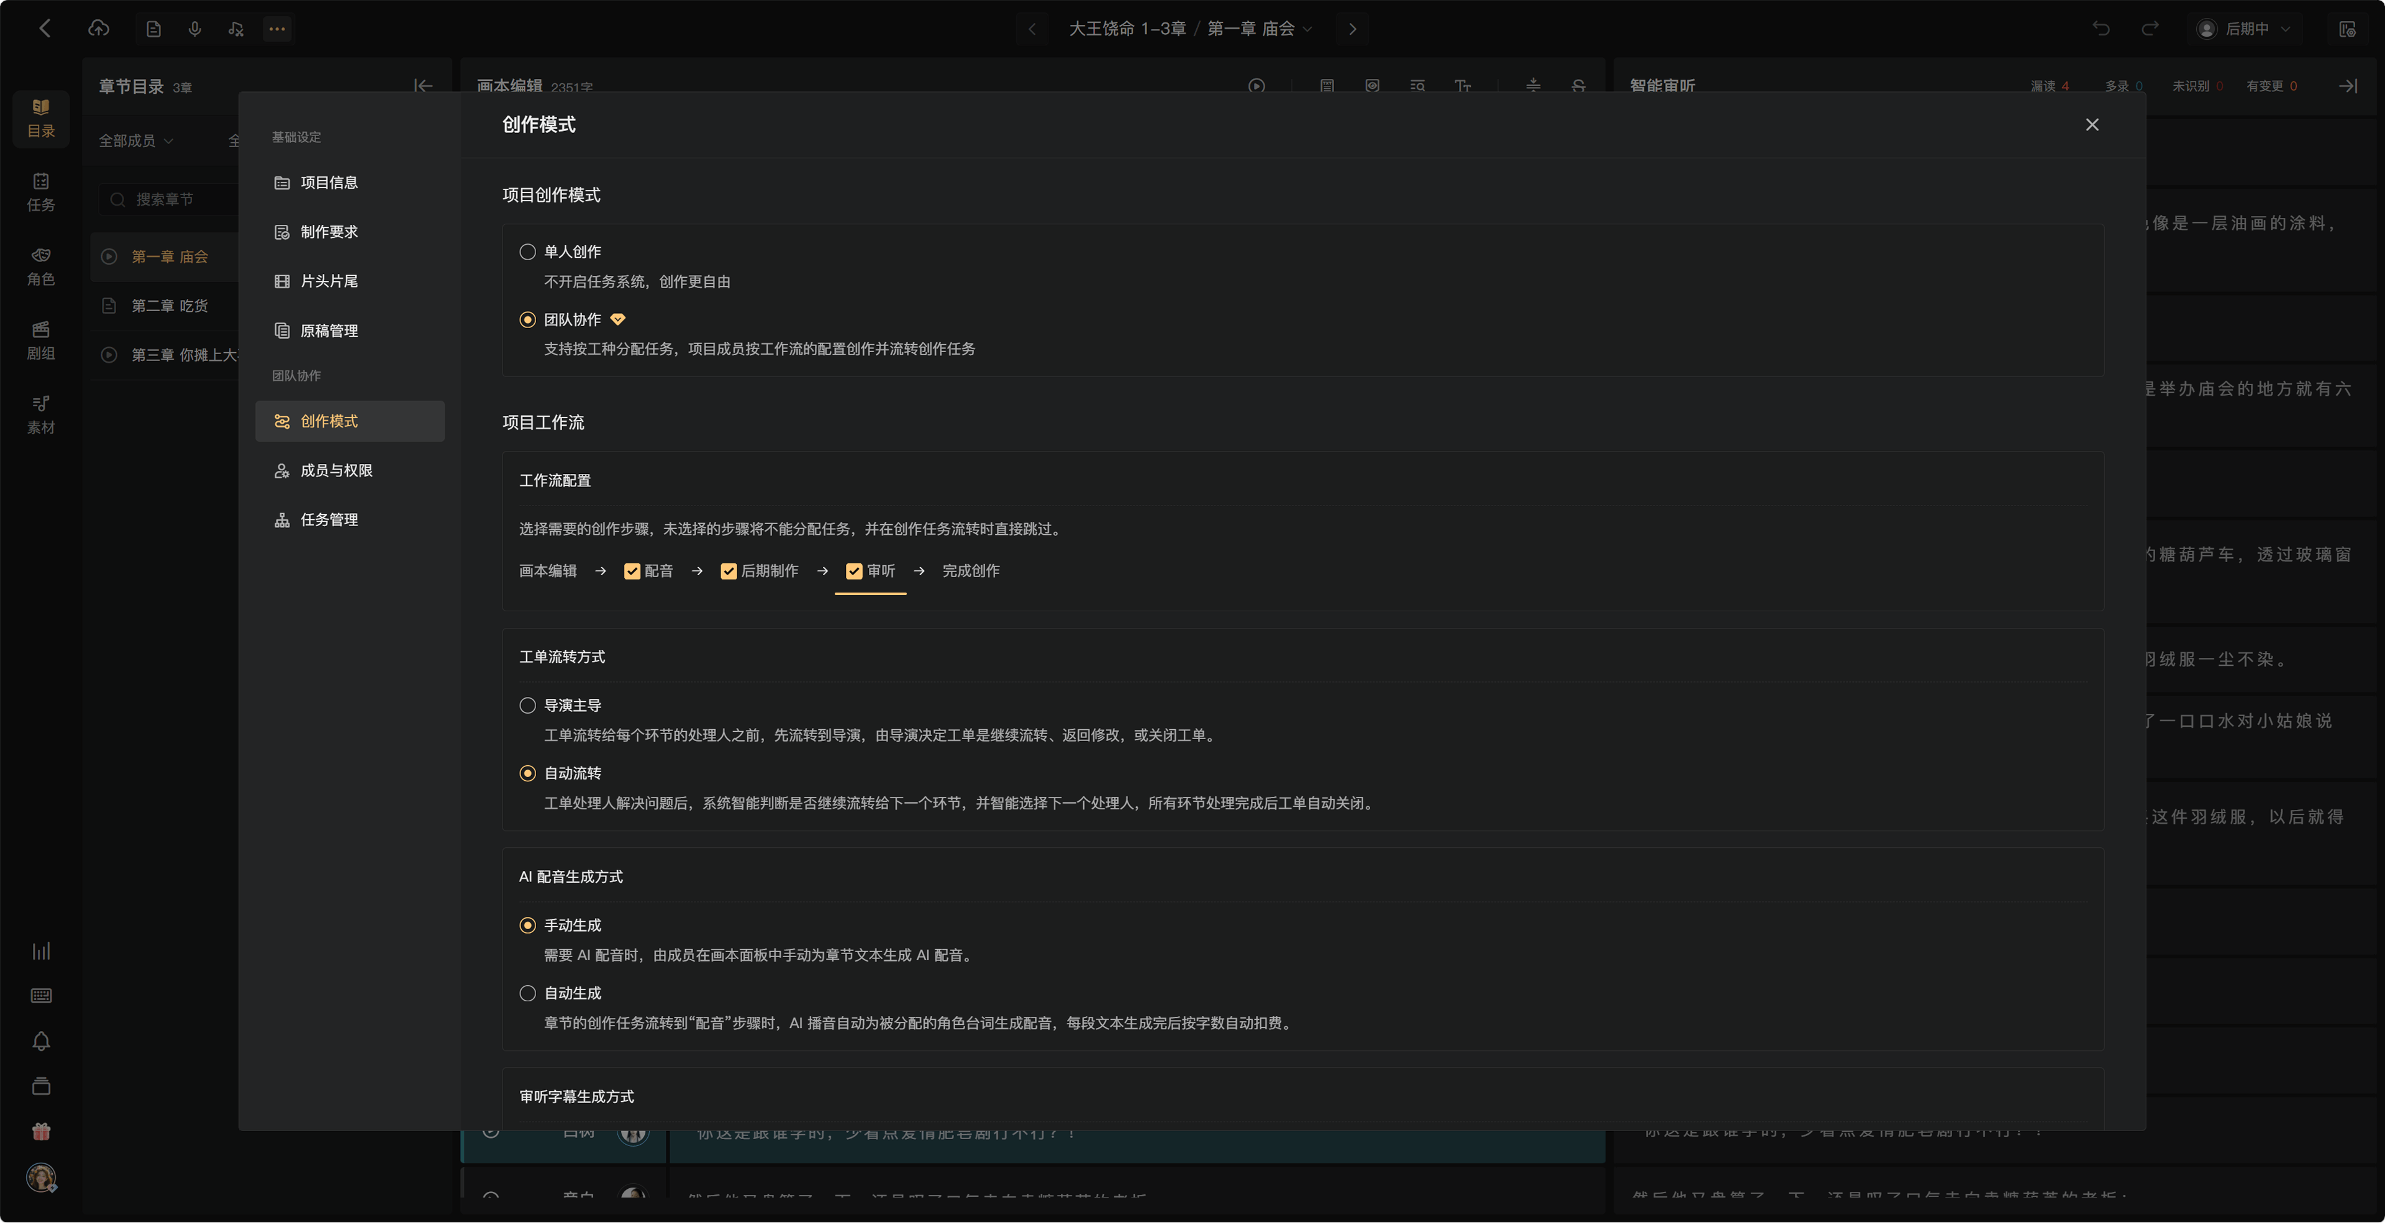Open 制作要求 settings page

(x=350, y=232)
